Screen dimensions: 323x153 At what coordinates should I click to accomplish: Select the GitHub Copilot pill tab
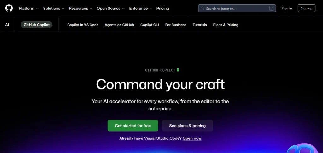click(x=36, y=25)
